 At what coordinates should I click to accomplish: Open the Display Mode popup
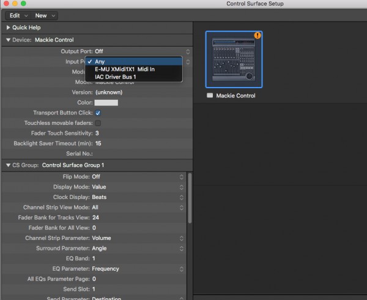[138, 187]
